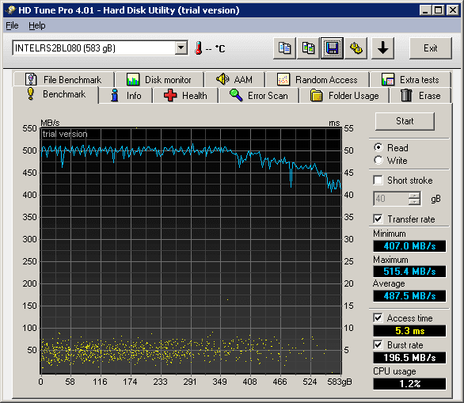This screenshot has height=403, width=464.
Task: Click the save screenshot floppy icon
Action: pyautogui.click(x=332, y=48)
